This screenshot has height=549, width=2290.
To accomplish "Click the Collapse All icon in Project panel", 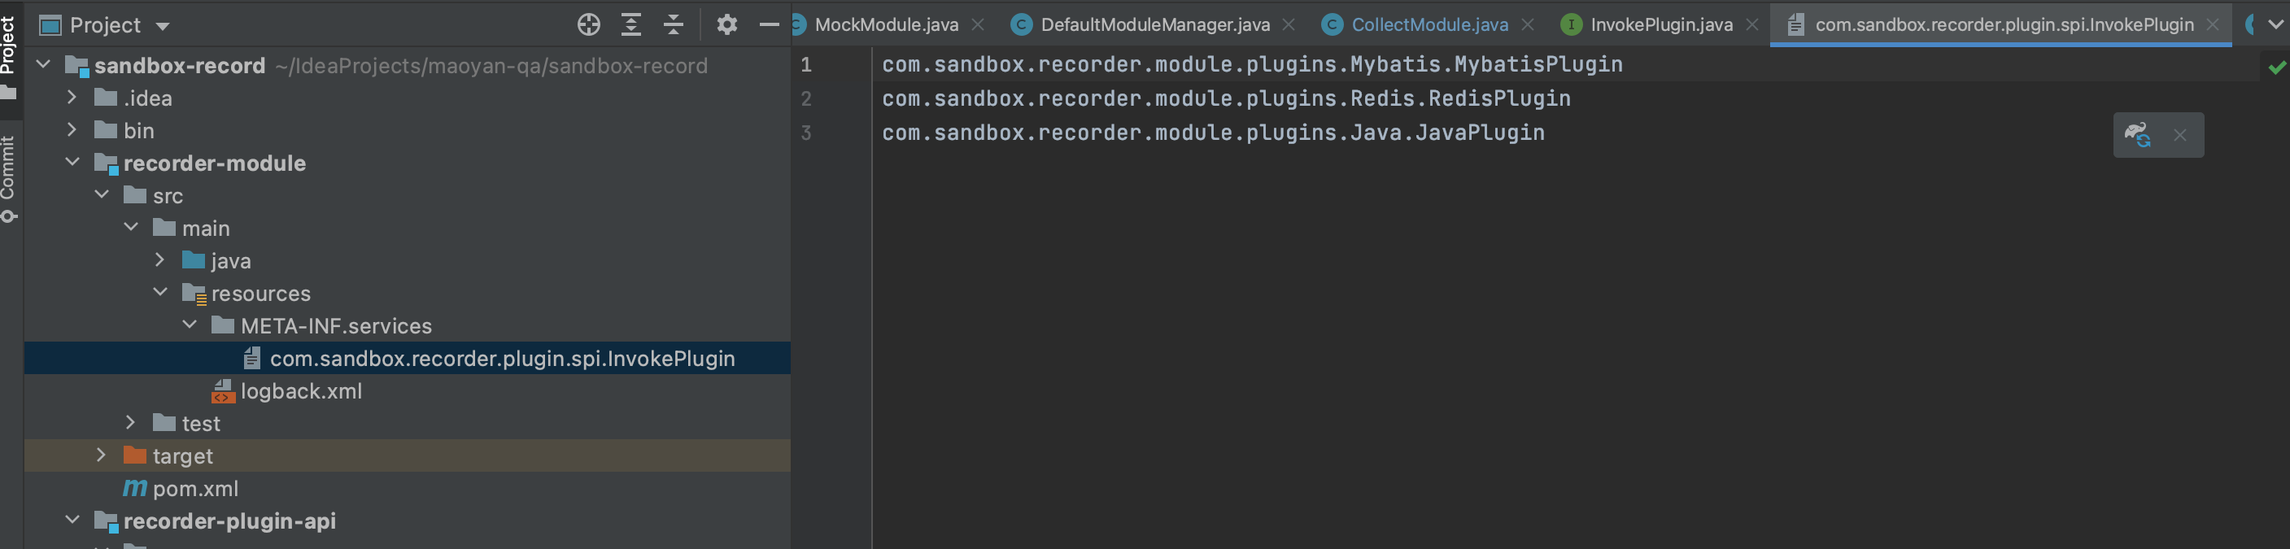I will pos(674,25).
